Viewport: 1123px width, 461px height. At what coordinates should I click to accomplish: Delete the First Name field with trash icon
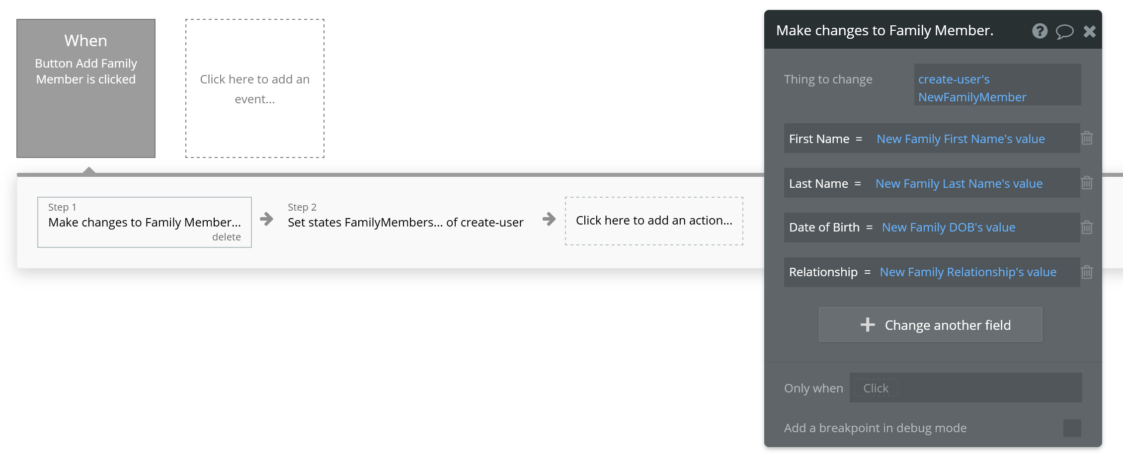(x=1087, y=138)
